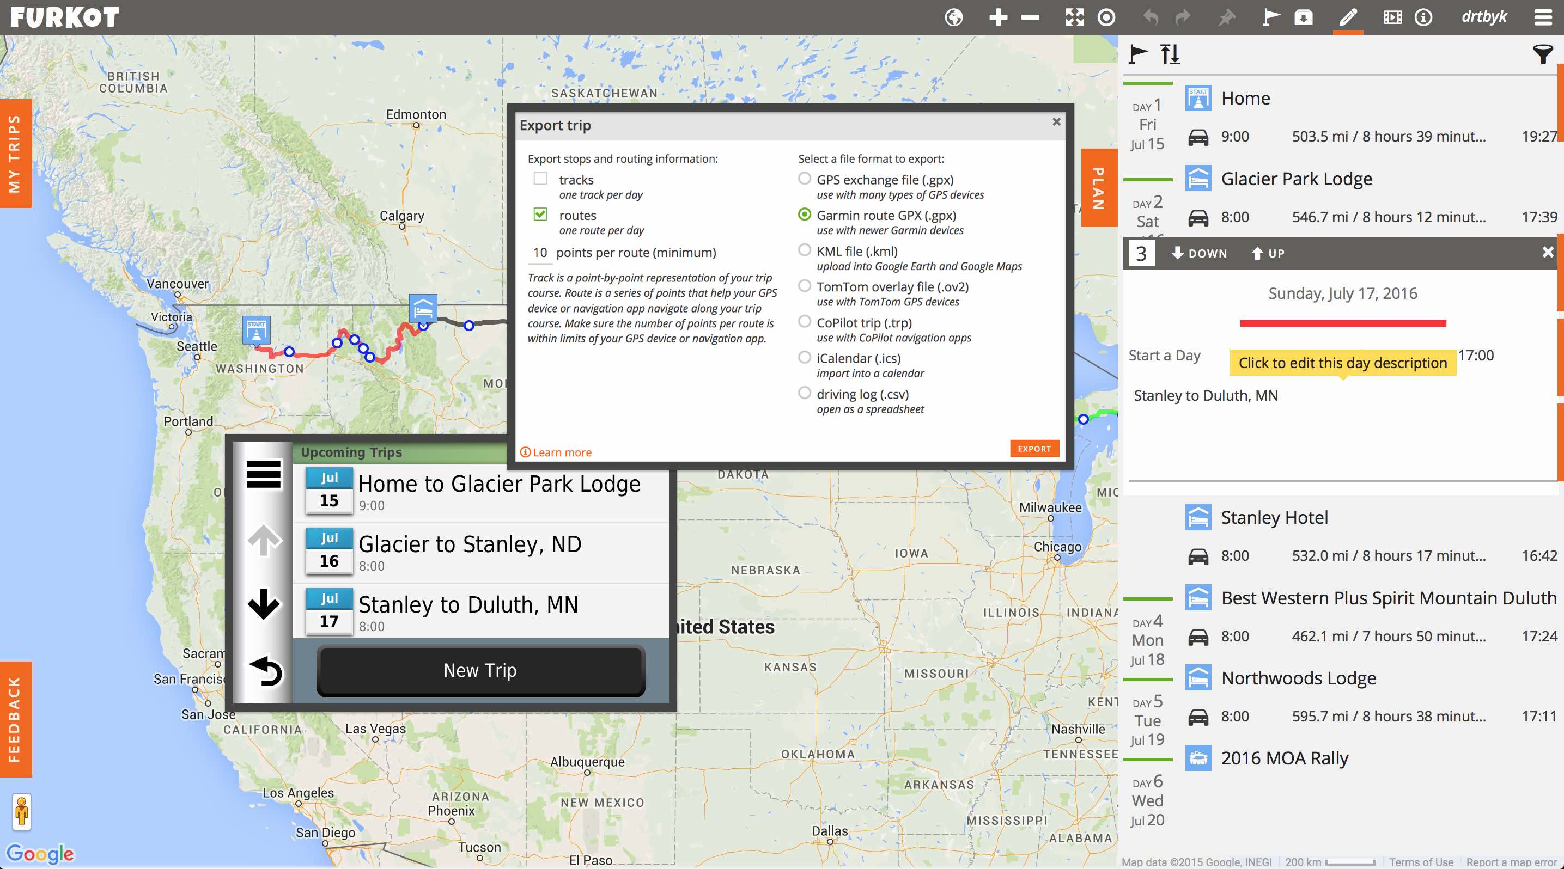Open the hamburger menu at top right
The height and width of the screenshot is (869, 1564).
click(1543, 17)
